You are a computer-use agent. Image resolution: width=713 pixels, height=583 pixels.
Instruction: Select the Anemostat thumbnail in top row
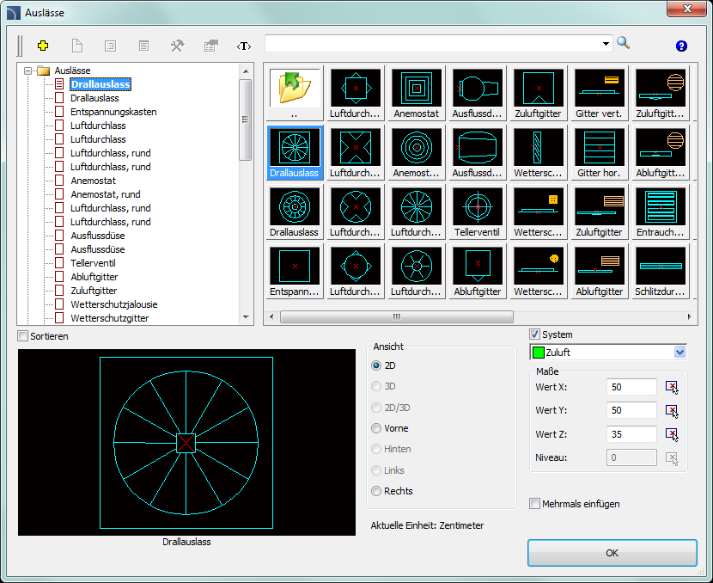[x=417, y=88]
